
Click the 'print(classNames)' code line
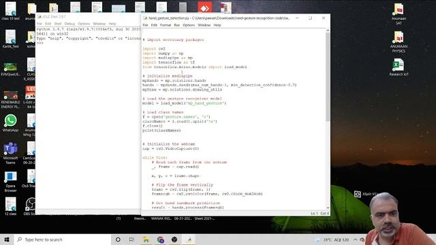[161, 130]
